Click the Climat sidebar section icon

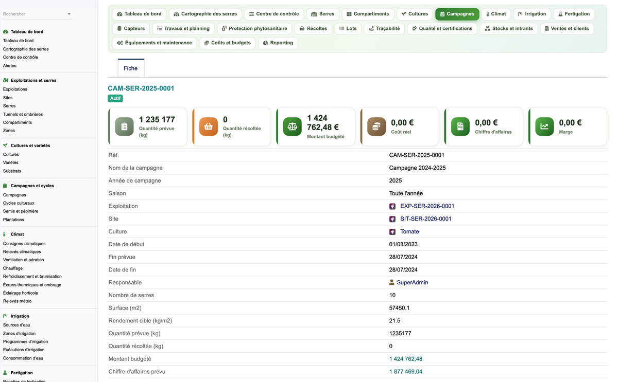5,234
